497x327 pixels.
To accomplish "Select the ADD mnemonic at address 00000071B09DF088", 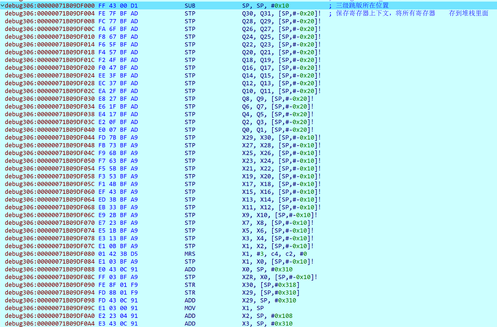I will tap(190, 269).
